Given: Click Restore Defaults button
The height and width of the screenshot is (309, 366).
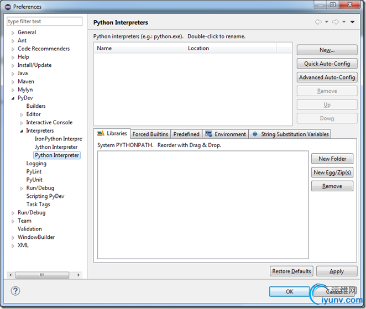Looking at the screenshot, I should pos(291,271).
